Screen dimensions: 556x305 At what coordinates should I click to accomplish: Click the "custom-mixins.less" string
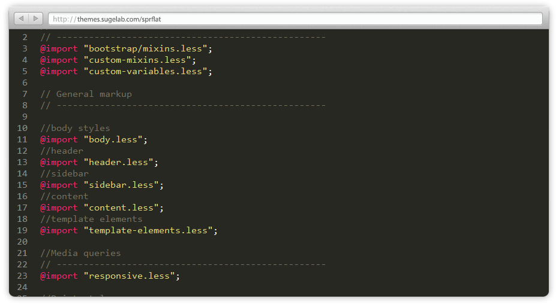coord(137,60)
